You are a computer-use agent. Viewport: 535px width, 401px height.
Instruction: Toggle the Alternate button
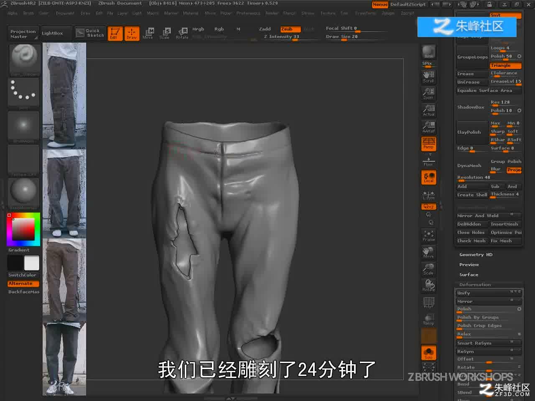click(23, 283)
